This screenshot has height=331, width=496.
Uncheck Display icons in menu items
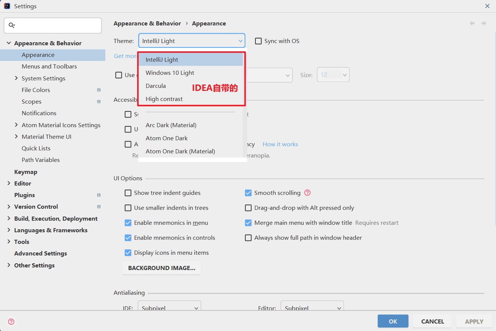tap(128, 253)
